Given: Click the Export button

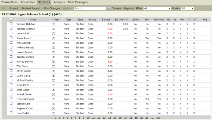Looking at the screenshot, I should [14, 9].
